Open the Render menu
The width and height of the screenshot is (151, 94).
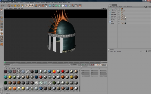point(56,3)
